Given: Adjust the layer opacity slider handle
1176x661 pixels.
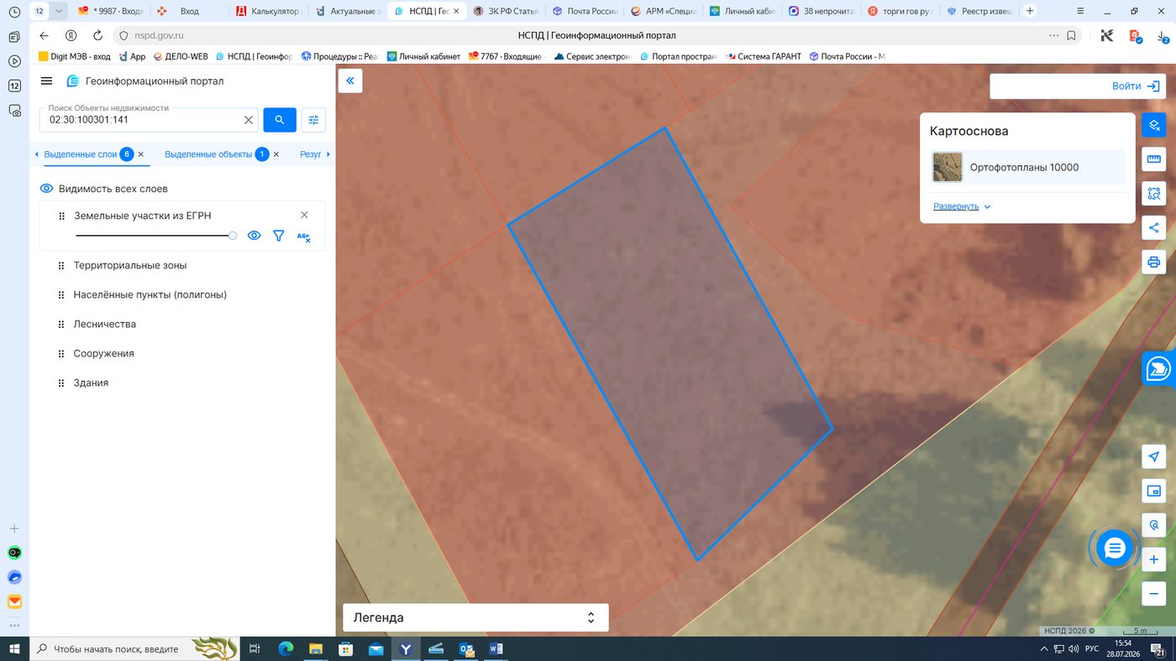Looking at the screenshot, I should tap(233, 236).
